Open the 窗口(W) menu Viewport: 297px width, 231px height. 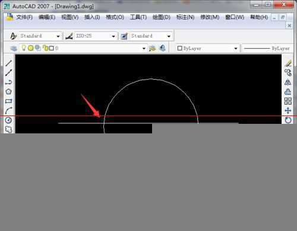tap(235, 17)
